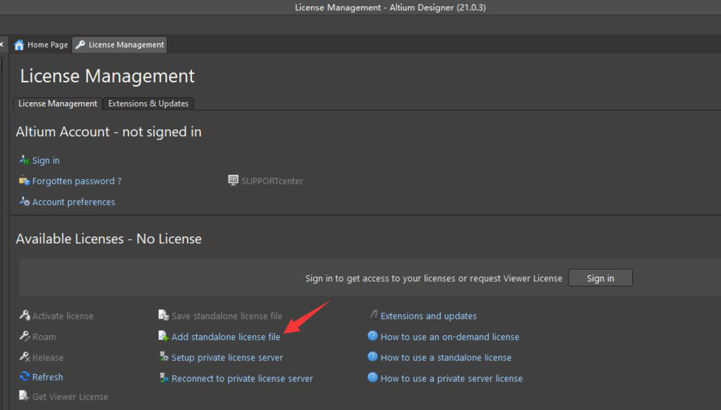Close the left panel with the X
This screenshot has height=410, width=721.
coord(1,44)
